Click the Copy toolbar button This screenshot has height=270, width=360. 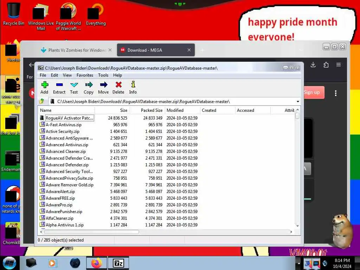click(89, 88)
